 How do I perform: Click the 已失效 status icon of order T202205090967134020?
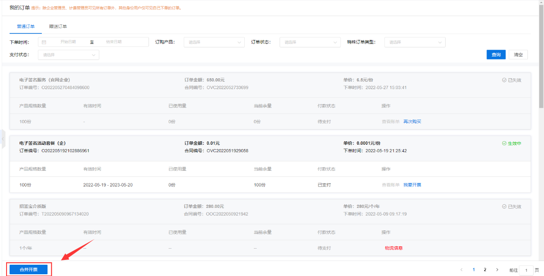pos(504,206)
